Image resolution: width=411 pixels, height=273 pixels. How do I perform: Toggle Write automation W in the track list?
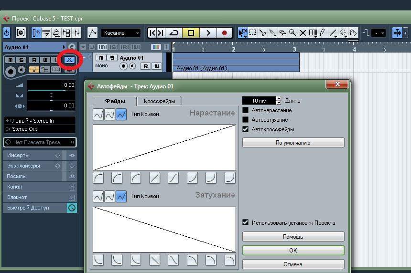tap(156, 66)
